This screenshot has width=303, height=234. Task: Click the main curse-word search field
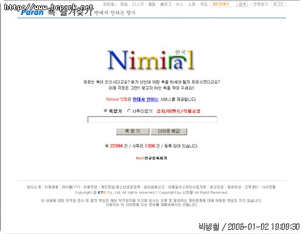pyautogui.click(x=152, y=119)
